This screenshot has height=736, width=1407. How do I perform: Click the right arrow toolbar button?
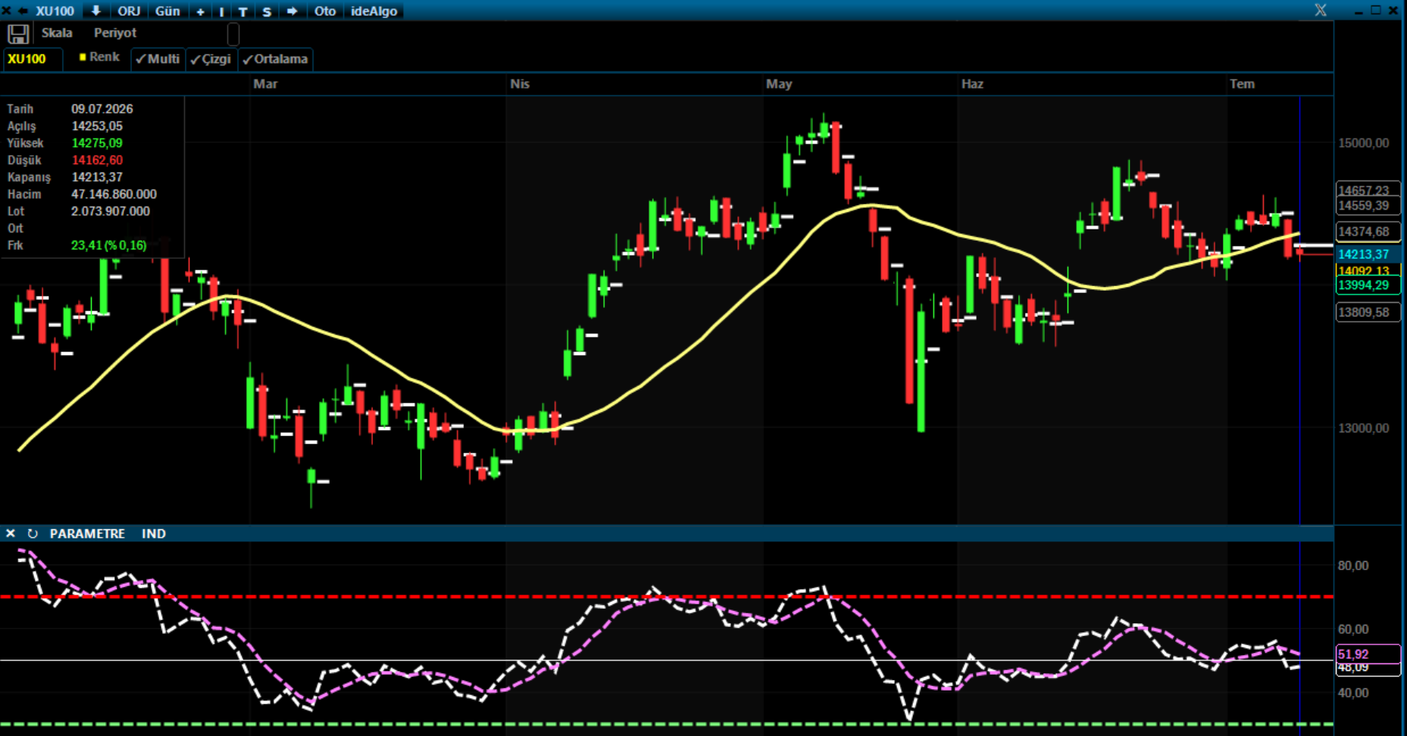coord(292,11)
